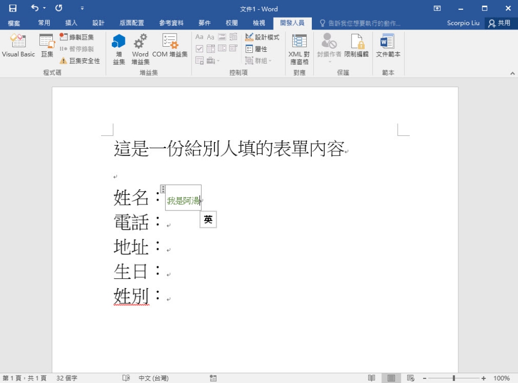Viewport: 518px width, 383px height.
Task: Select the content control handle beside 姓名
Action: [163, 189]
